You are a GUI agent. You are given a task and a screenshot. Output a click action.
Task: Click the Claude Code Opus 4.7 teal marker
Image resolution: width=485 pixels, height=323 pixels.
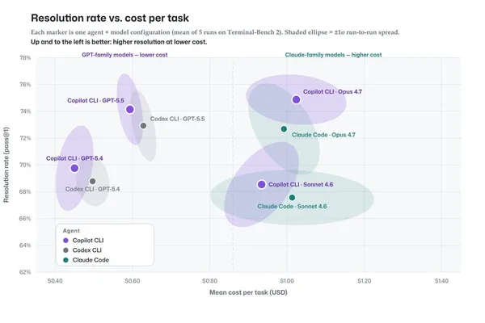(x=284, y=129)
